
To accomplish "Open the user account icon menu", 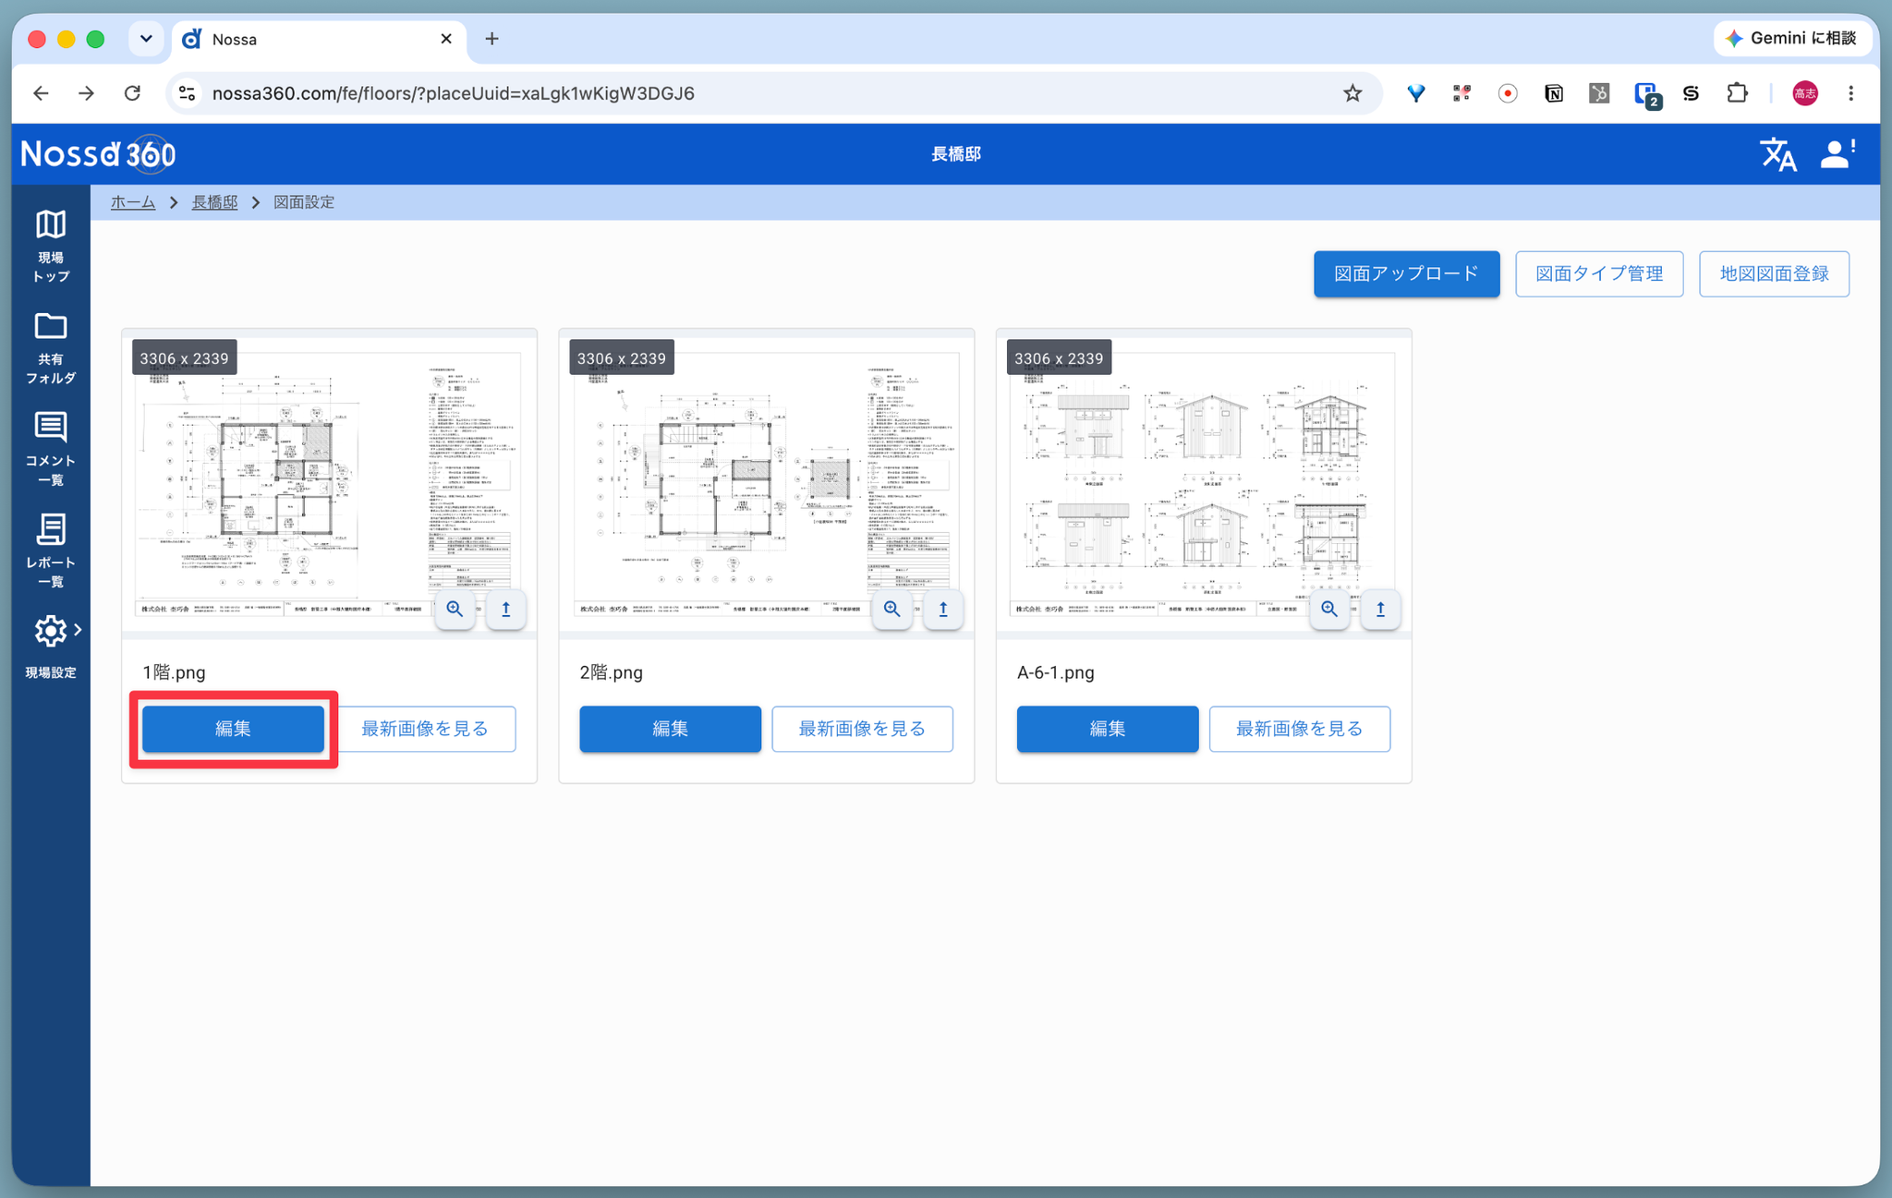I will tap(1837, 154).
